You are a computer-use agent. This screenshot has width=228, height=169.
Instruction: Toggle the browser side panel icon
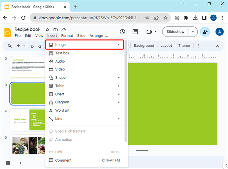pyautogui.click(x=204, y=18)
